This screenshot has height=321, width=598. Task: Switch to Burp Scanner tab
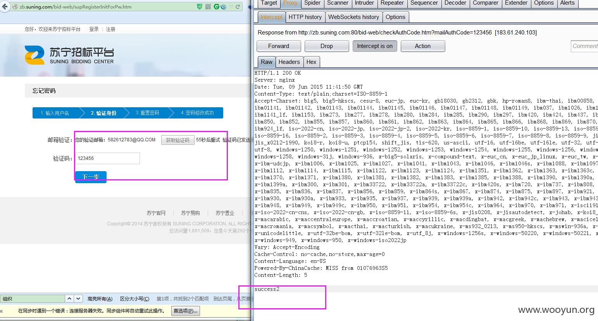point(338,3)
